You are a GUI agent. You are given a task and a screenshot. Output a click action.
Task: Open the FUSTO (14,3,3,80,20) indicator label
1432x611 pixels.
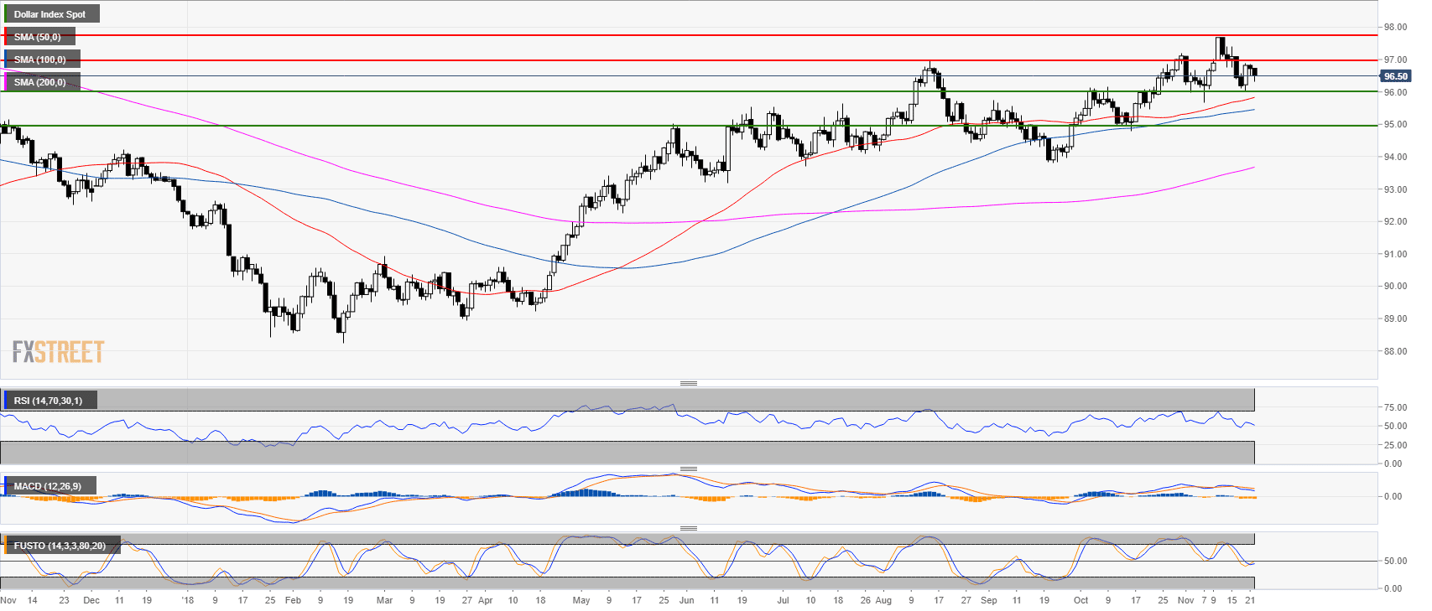tap(60, 546)
